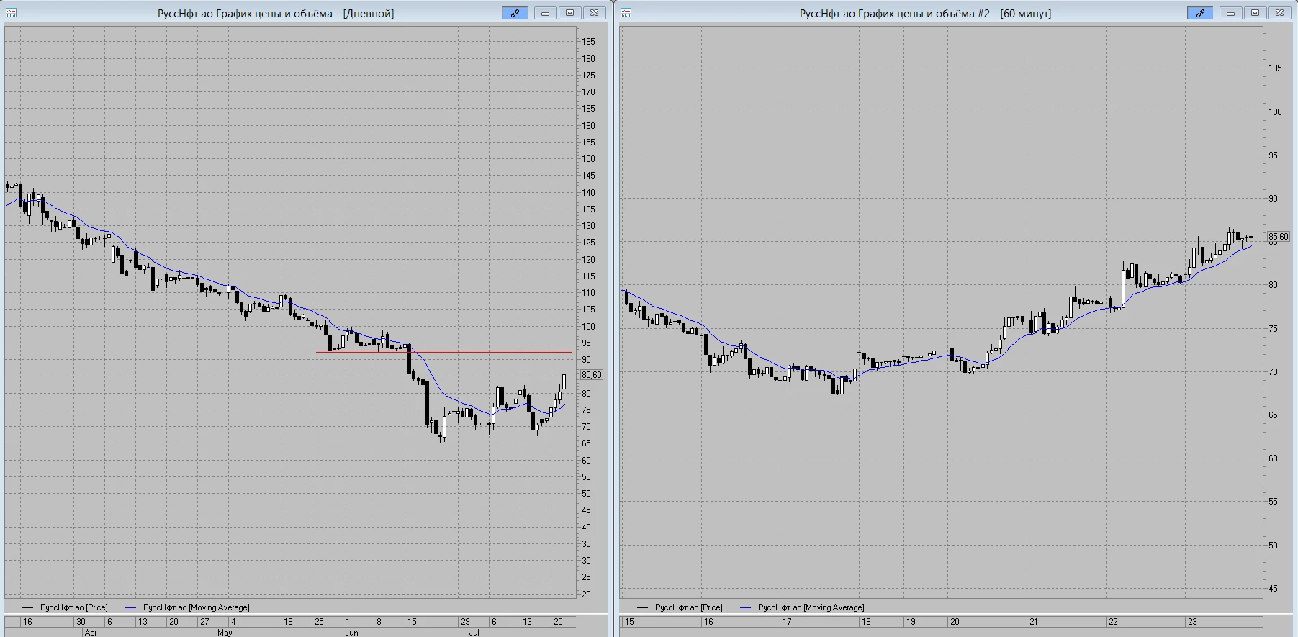This screenshot has width=1298, height=637.
Task: Click the "May" month label on the daily time axis
Action: coord(225,633)
